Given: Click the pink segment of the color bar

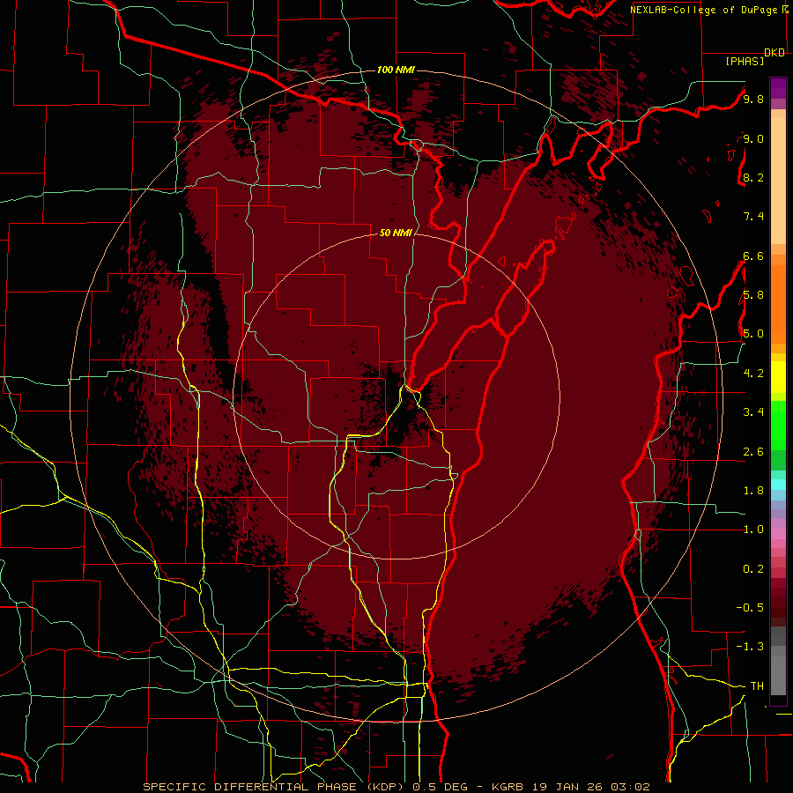Looking at the screenshot, I should point(778,534).
